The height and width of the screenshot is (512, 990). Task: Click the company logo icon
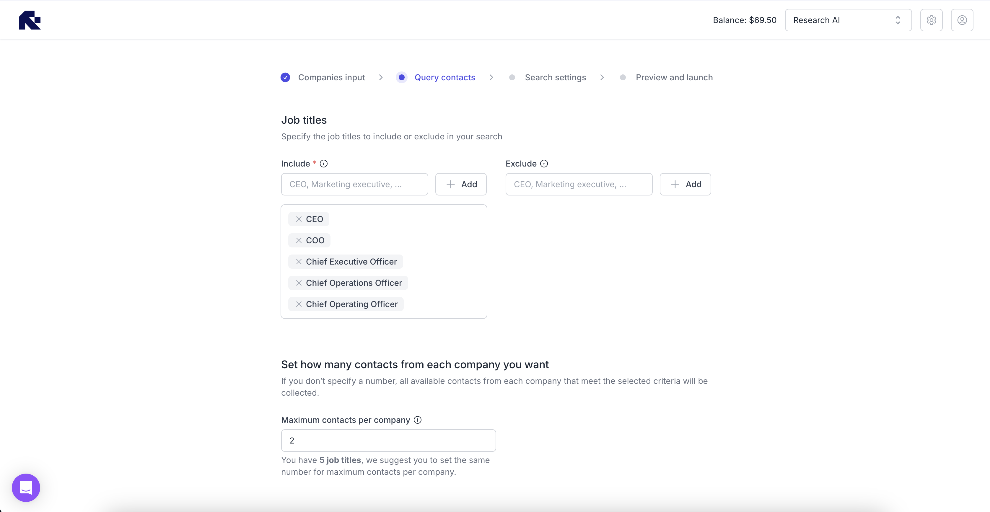[x=30, y=20]
